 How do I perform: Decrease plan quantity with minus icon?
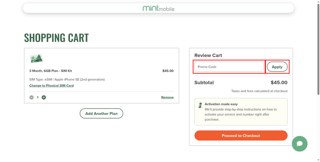coord(31,97)
